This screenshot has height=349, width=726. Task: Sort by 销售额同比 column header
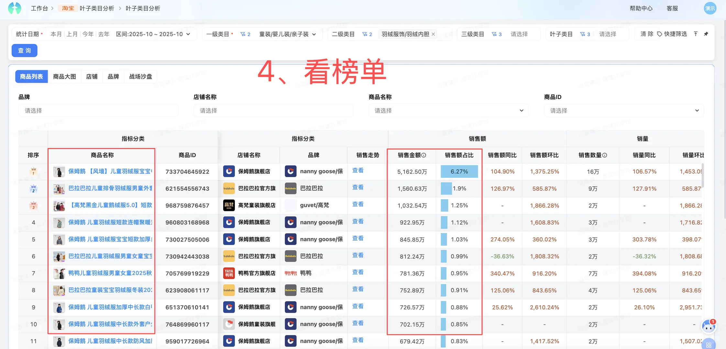(502, 155)
